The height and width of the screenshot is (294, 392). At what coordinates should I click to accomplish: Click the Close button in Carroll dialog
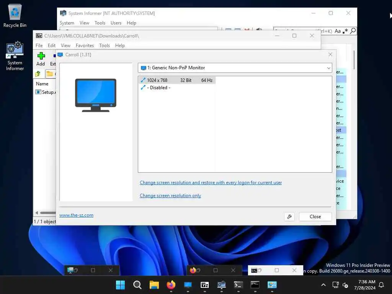coord(315,217)
